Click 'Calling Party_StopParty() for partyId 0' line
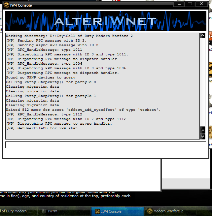212x216 pixels. point(51,82)
